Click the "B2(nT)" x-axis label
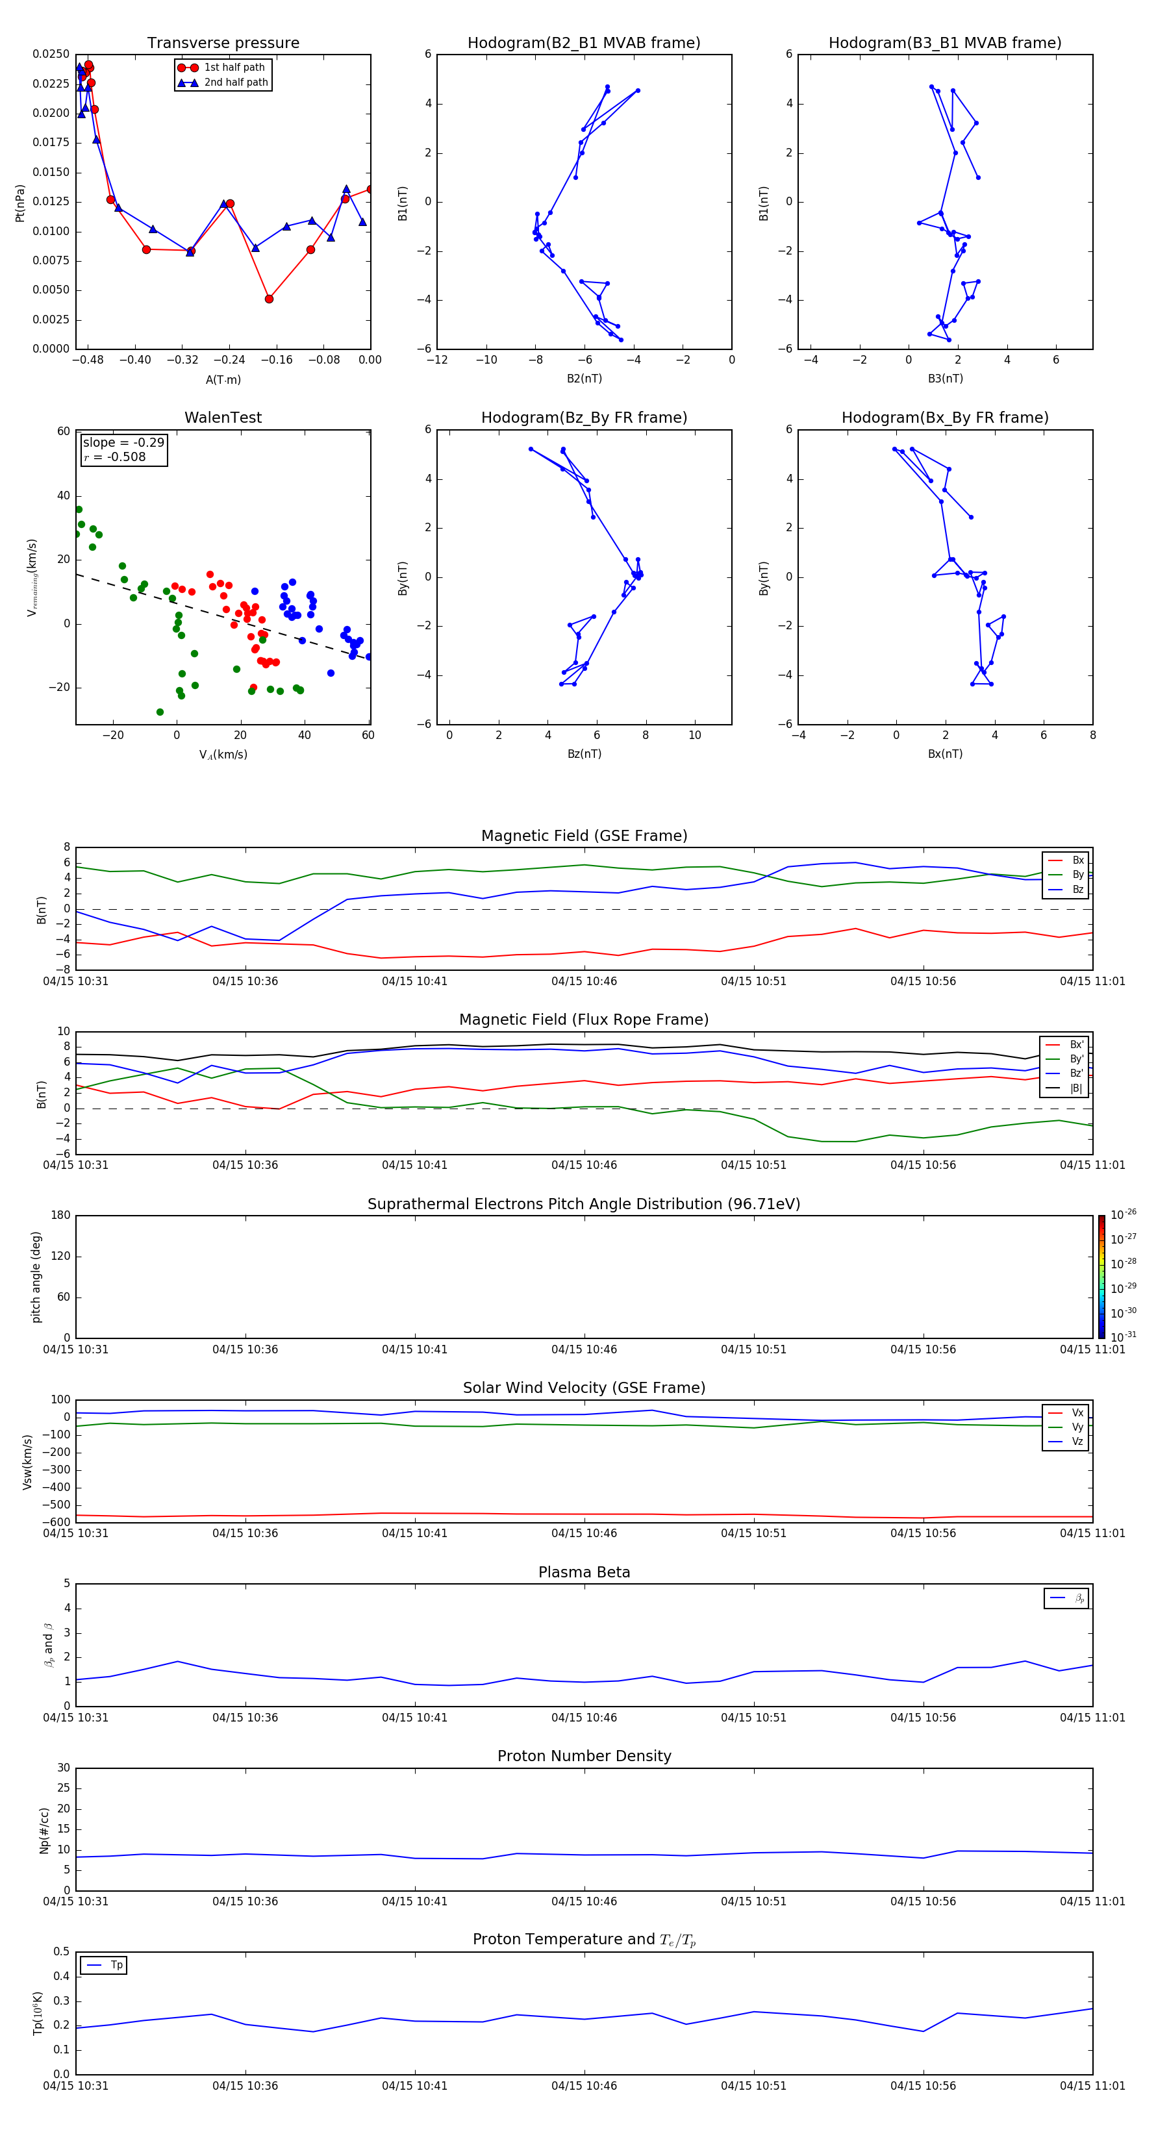The height and width of the screenshot is (2143, 1169). [x=584, y=379]
